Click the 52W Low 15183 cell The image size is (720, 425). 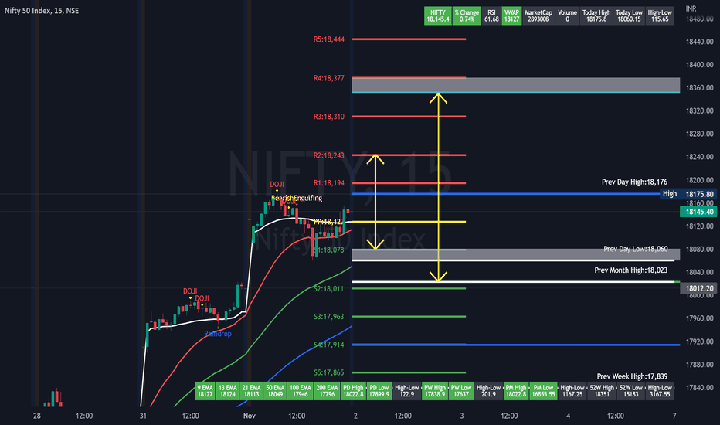tap(630, 391)
